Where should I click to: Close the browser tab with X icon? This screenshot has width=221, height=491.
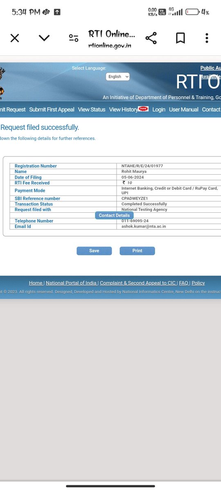click(x=15, y=38)
